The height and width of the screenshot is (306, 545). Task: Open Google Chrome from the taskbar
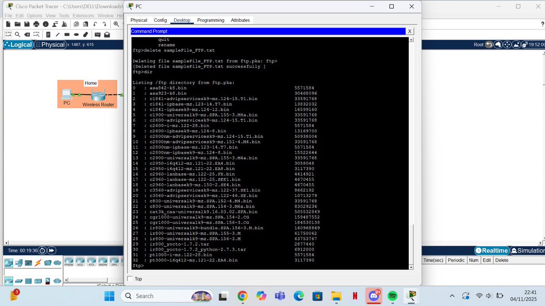pyautogui.click(x=242, y=296)
